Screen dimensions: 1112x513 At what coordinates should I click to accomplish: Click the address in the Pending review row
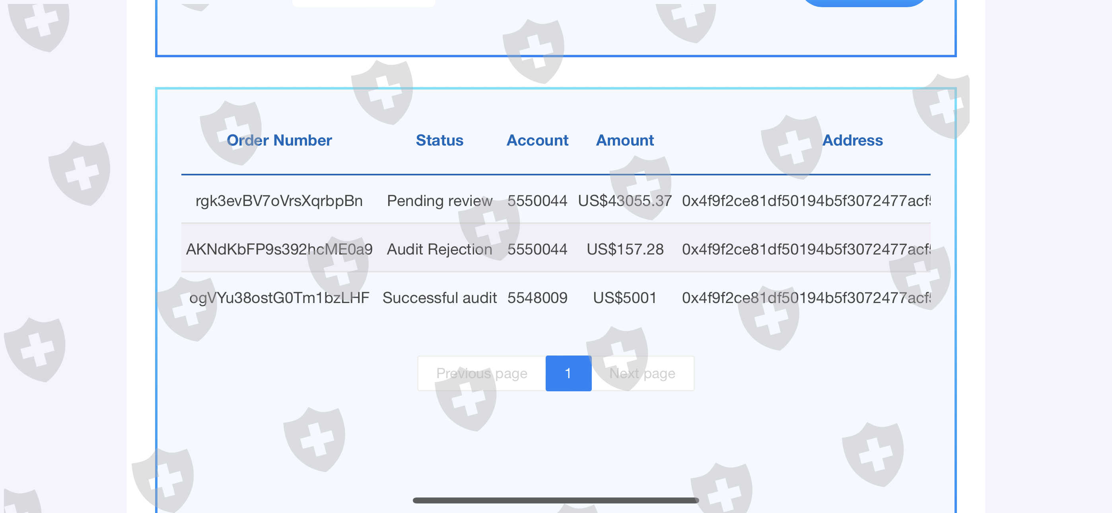(805, 201)
